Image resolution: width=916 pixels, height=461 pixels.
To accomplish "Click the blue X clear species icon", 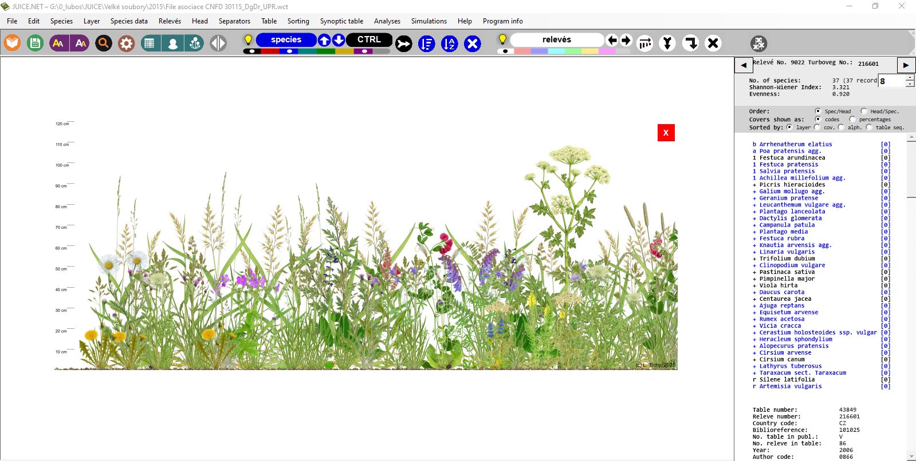I will (473, 43).
